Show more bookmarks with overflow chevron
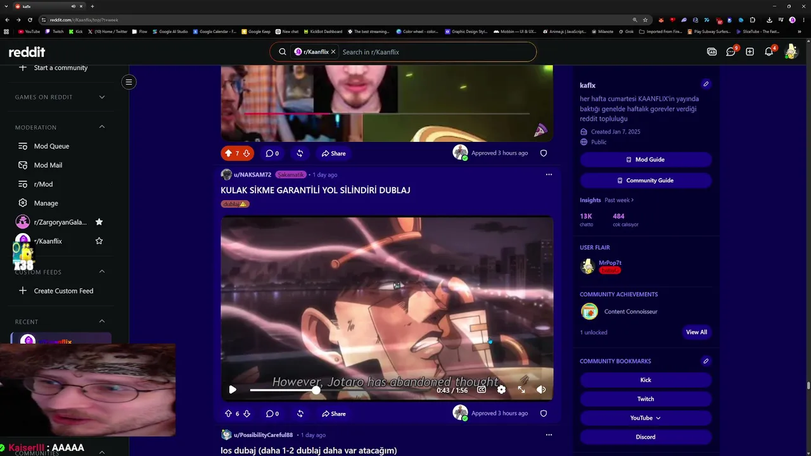 pos(799,31)
